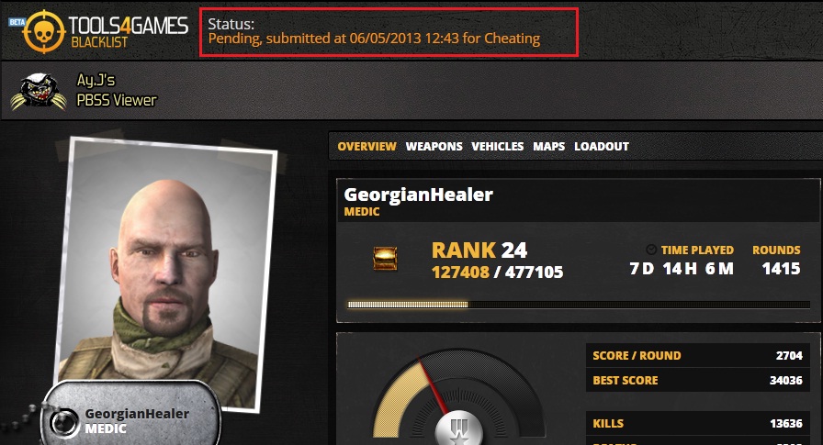Open the Vehicles tab
Viewport: 823px width, 445px height.
click(497, 146)
